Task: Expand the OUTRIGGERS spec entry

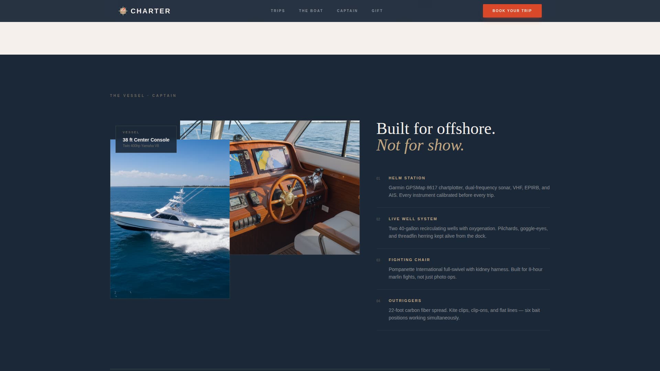Action: point(405,301)
